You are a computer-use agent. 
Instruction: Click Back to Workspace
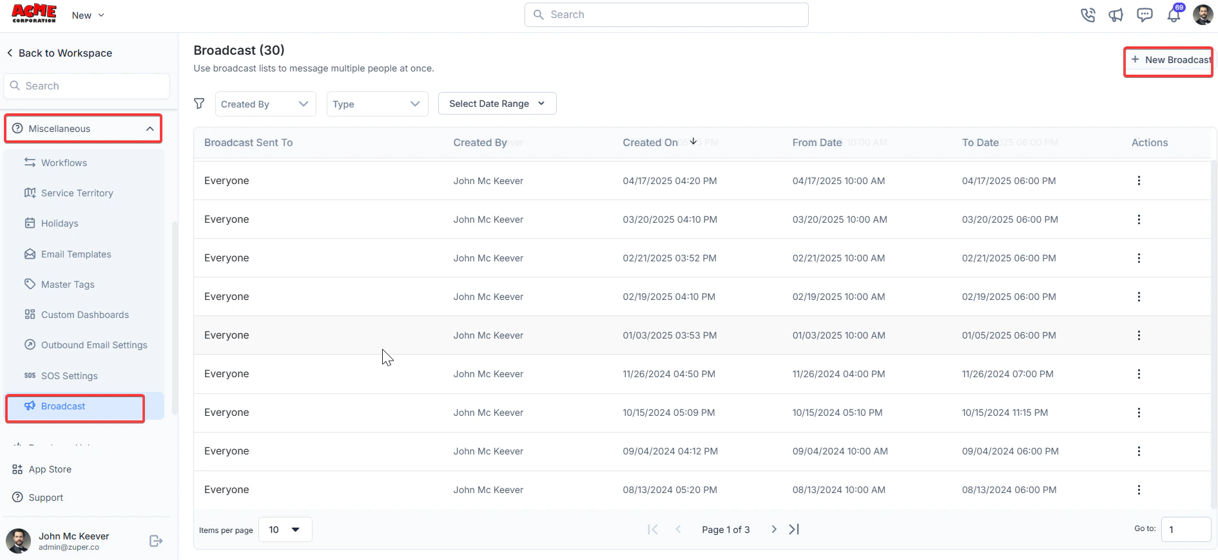[x=59, y=53]
